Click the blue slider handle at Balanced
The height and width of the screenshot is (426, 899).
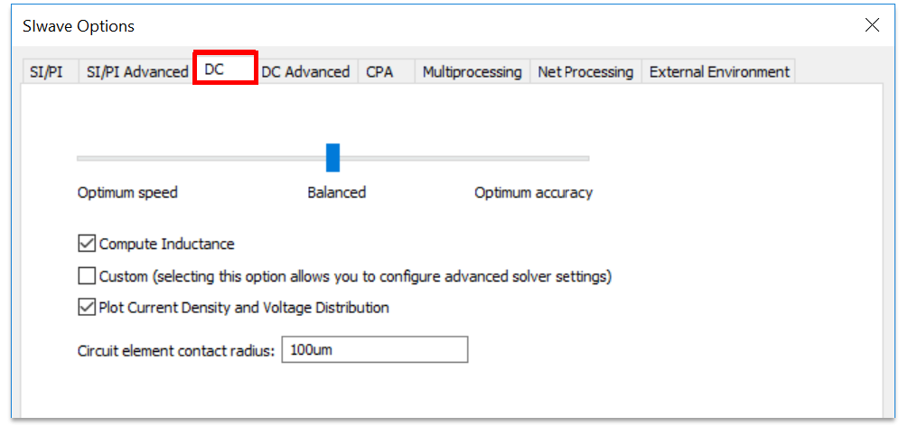(332, 157)
